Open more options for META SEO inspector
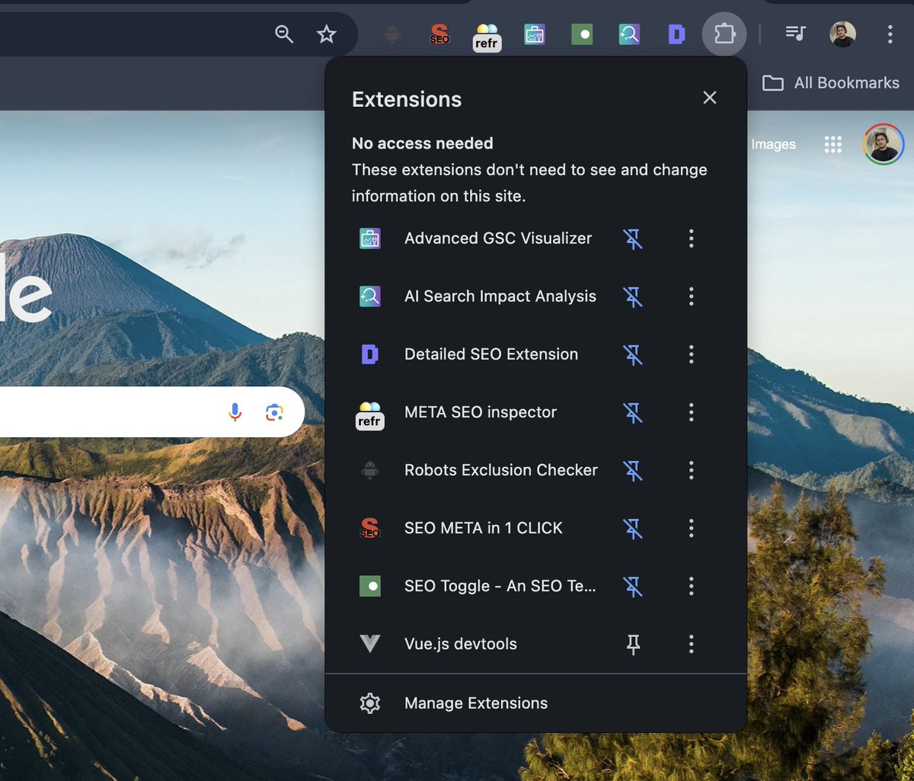This screenshot has width=914, height=781. (692, 412)
